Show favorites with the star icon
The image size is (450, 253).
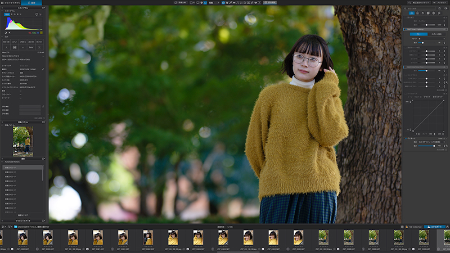click(x=440, y=8)
